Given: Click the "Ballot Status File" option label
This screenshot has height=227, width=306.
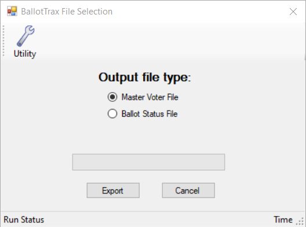Looking at the screenshot, I should click(150, 114).
